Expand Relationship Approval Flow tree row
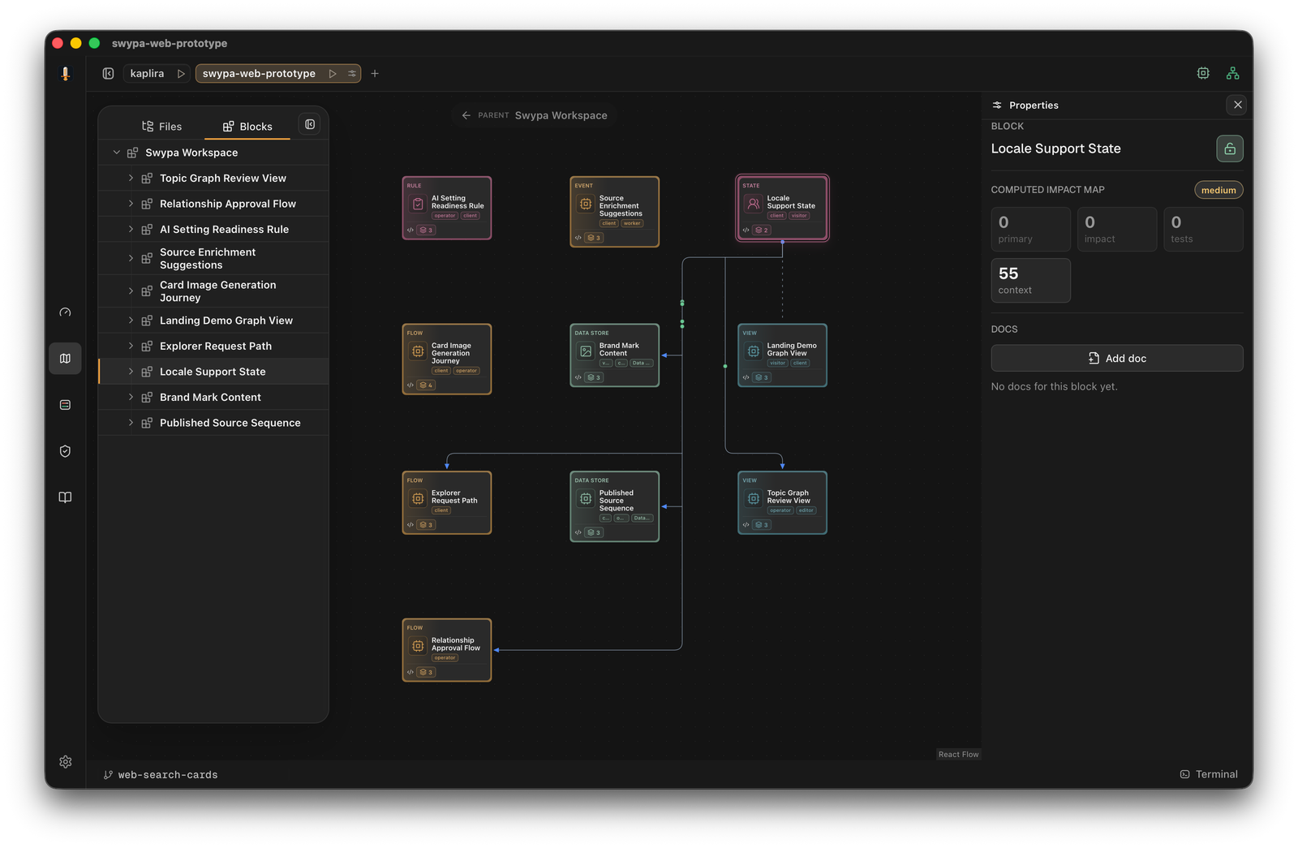 pos(131,204)
